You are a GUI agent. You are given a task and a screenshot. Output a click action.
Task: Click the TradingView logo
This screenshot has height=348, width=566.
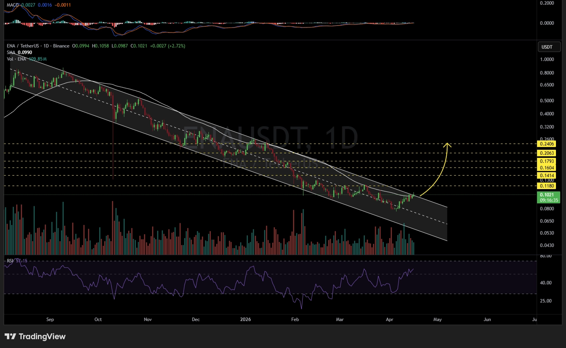[x=35, y=336]
